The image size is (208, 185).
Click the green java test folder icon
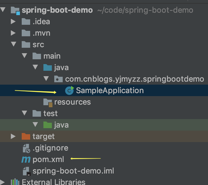coord(48,125)
